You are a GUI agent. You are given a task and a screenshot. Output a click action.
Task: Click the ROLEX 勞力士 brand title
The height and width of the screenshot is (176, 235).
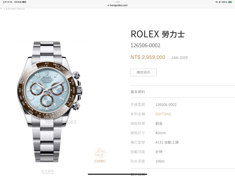point(158,34)
